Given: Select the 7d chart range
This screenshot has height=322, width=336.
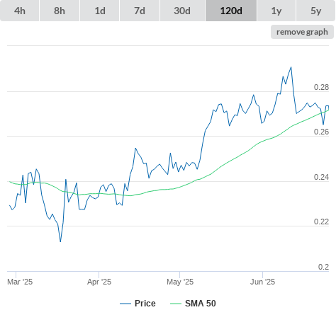Looking at the screenshot, I should click(x=140, y=11).
